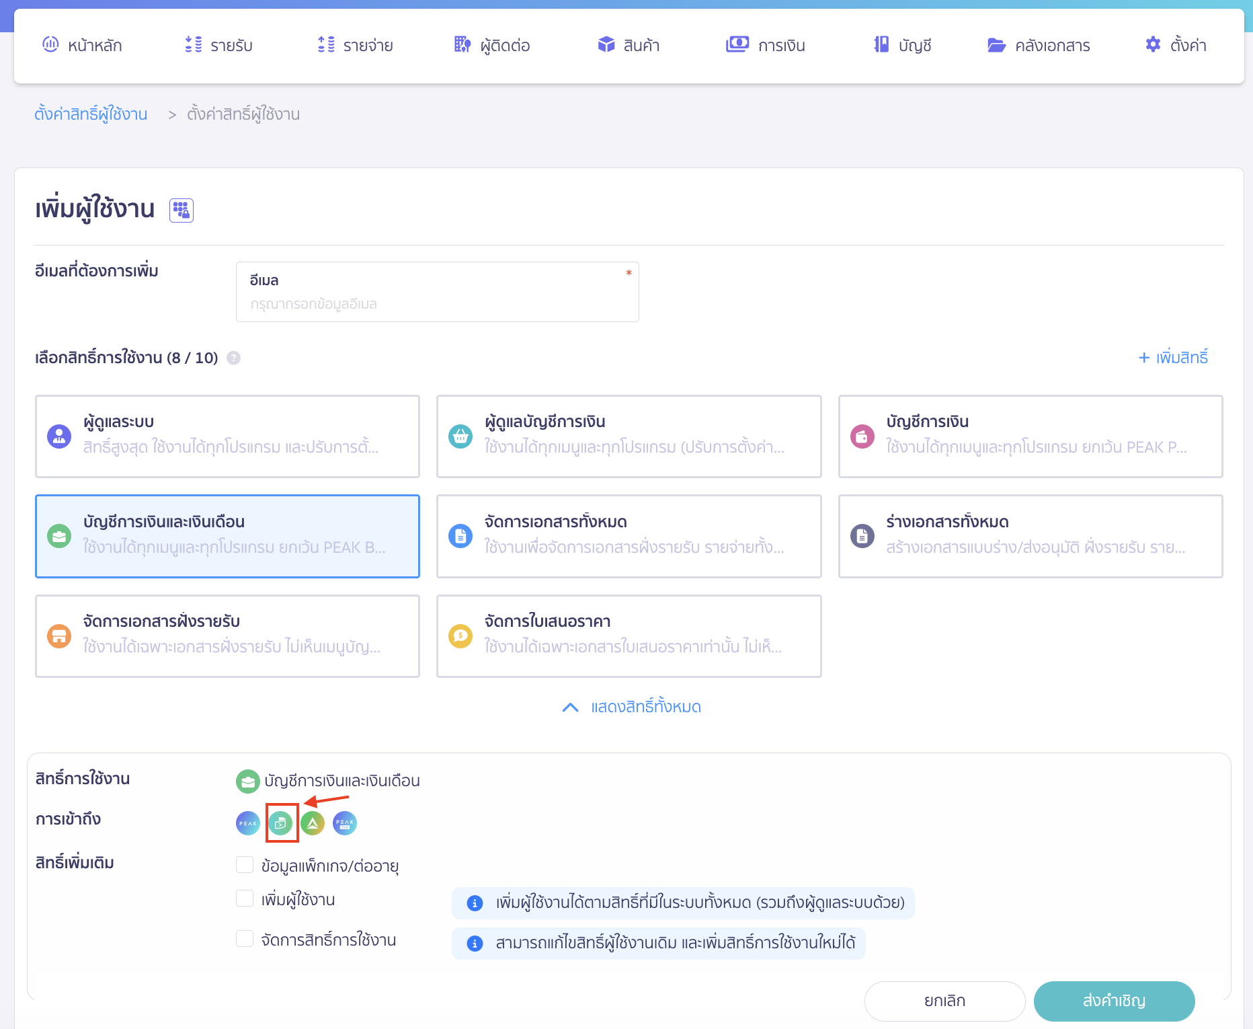Enable the ข้อมูลแพ็กเกจ/ต่ออายุ checkbox

[x=245, y=865]
